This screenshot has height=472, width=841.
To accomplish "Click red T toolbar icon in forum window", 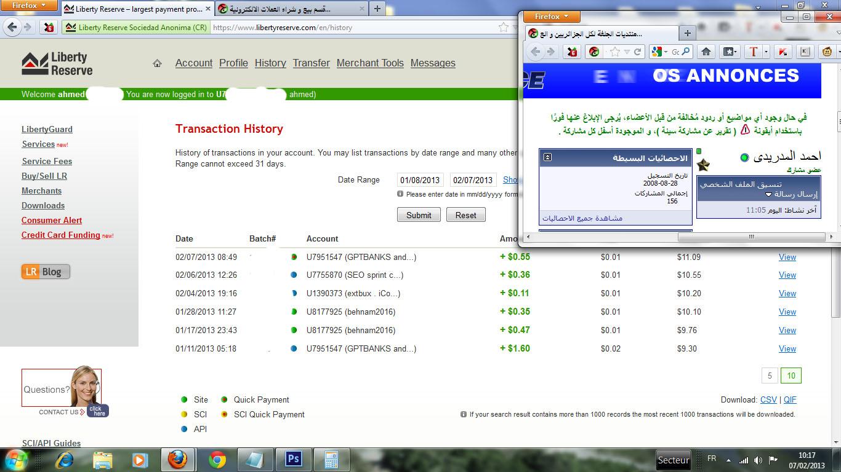I will (x=753, y=52).
